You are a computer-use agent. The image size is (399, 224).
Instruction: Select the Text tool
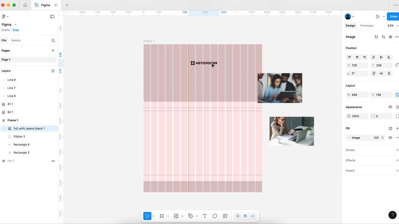(x=204, y=216)
